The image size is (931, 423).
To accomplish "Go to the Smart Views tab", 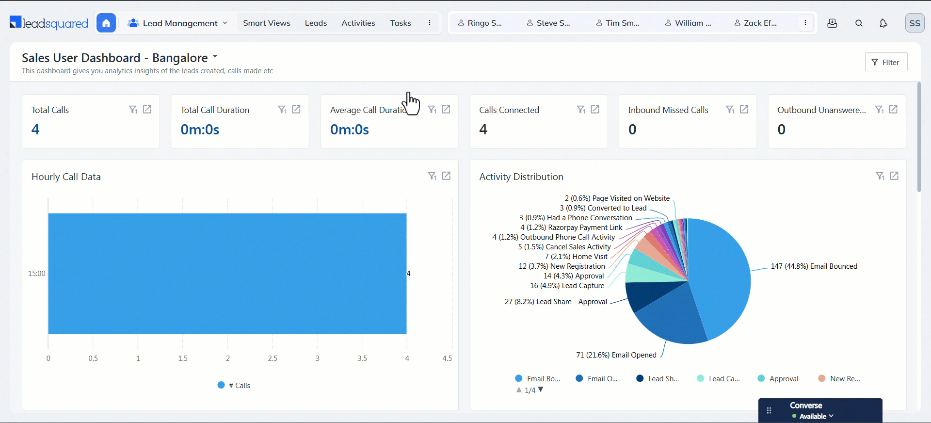I will click(x=267, y=23).
